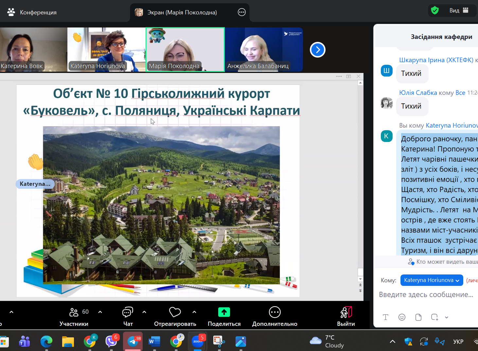Open the View layout menu

click(x=459, y=10)
